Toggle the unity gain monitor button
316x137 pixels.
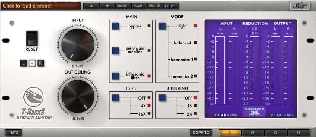[x=116, y=51]
